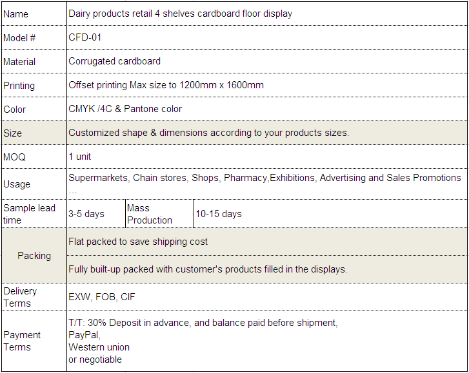Click the EXW, FOB, CIF delivery cell
The image size is (469, 373).
(x=102, y=297)
